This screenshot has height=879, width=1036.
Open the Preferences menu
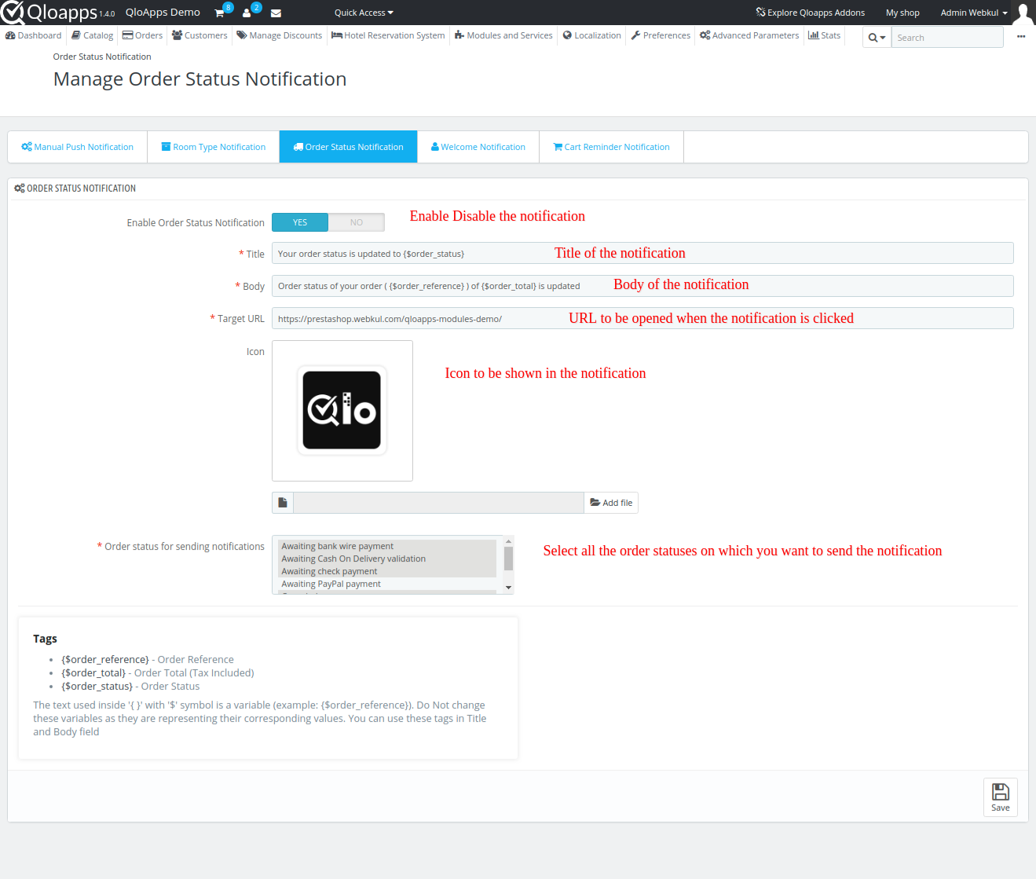tap(661, 35)
